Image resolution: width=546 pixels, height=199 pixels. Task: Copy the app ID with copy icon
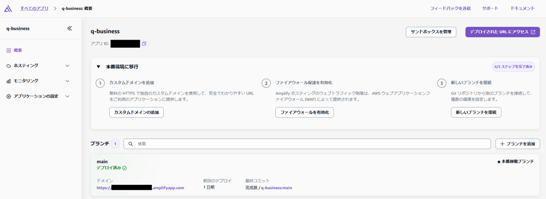point(144,44)
